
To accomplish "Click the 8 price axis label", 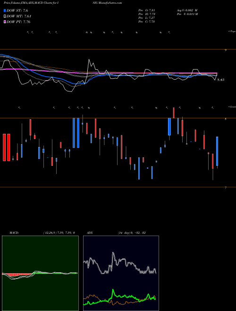I will click(226, 119).
